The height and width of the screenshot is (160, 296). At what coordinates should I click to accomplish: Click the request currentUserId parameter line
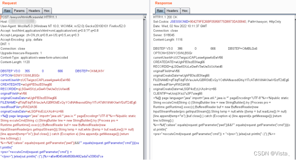point(35,80)
